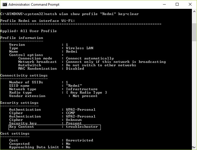Click the scrollbar down arrow
197x150 pixels.
(x=194, y=147)
